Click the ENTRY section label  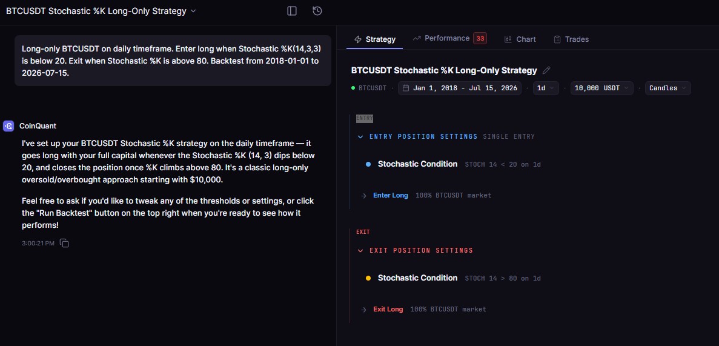click(365, 118)
